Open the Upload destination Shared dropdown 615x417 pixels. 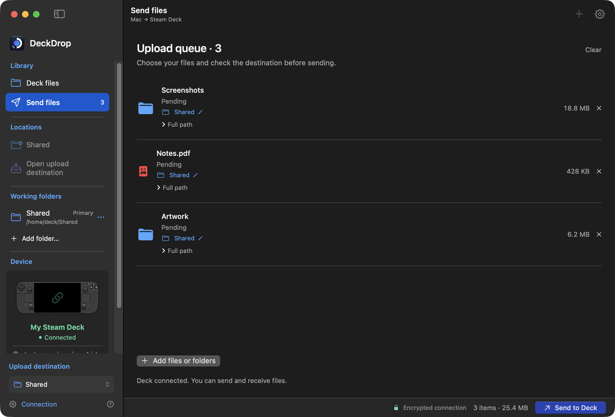point(62,384)
